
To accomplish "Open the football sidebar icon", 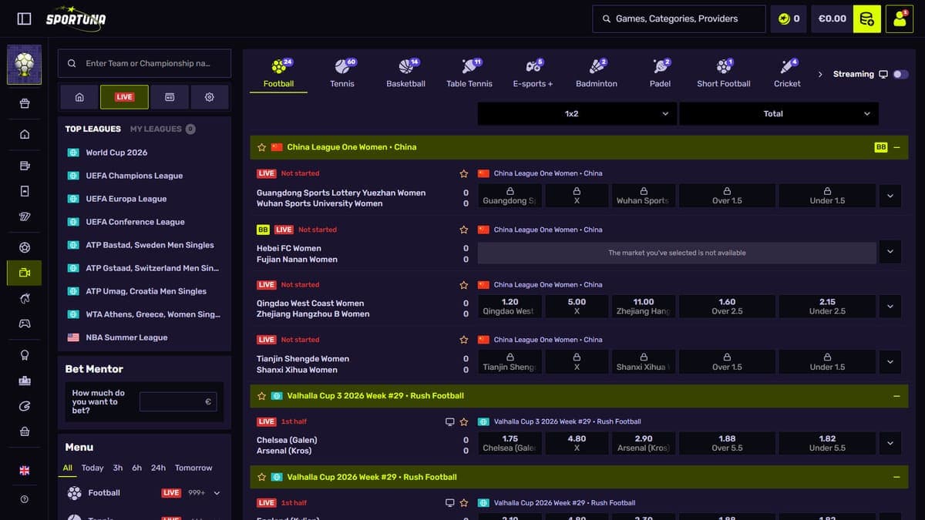I will click(x=25, y=248).
